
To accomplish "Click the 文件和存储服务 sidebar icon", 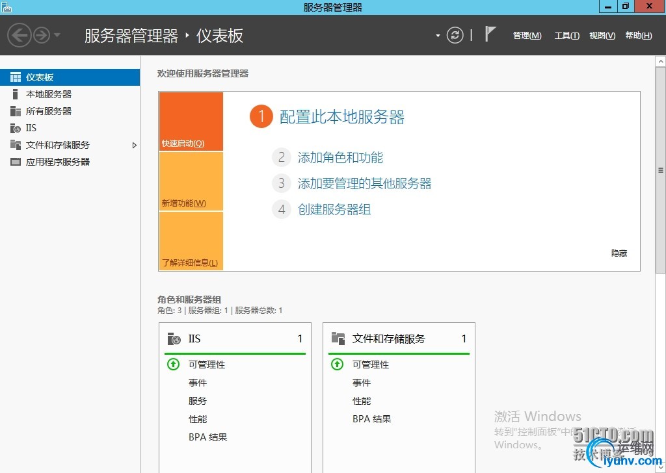I will pos(16,145).
